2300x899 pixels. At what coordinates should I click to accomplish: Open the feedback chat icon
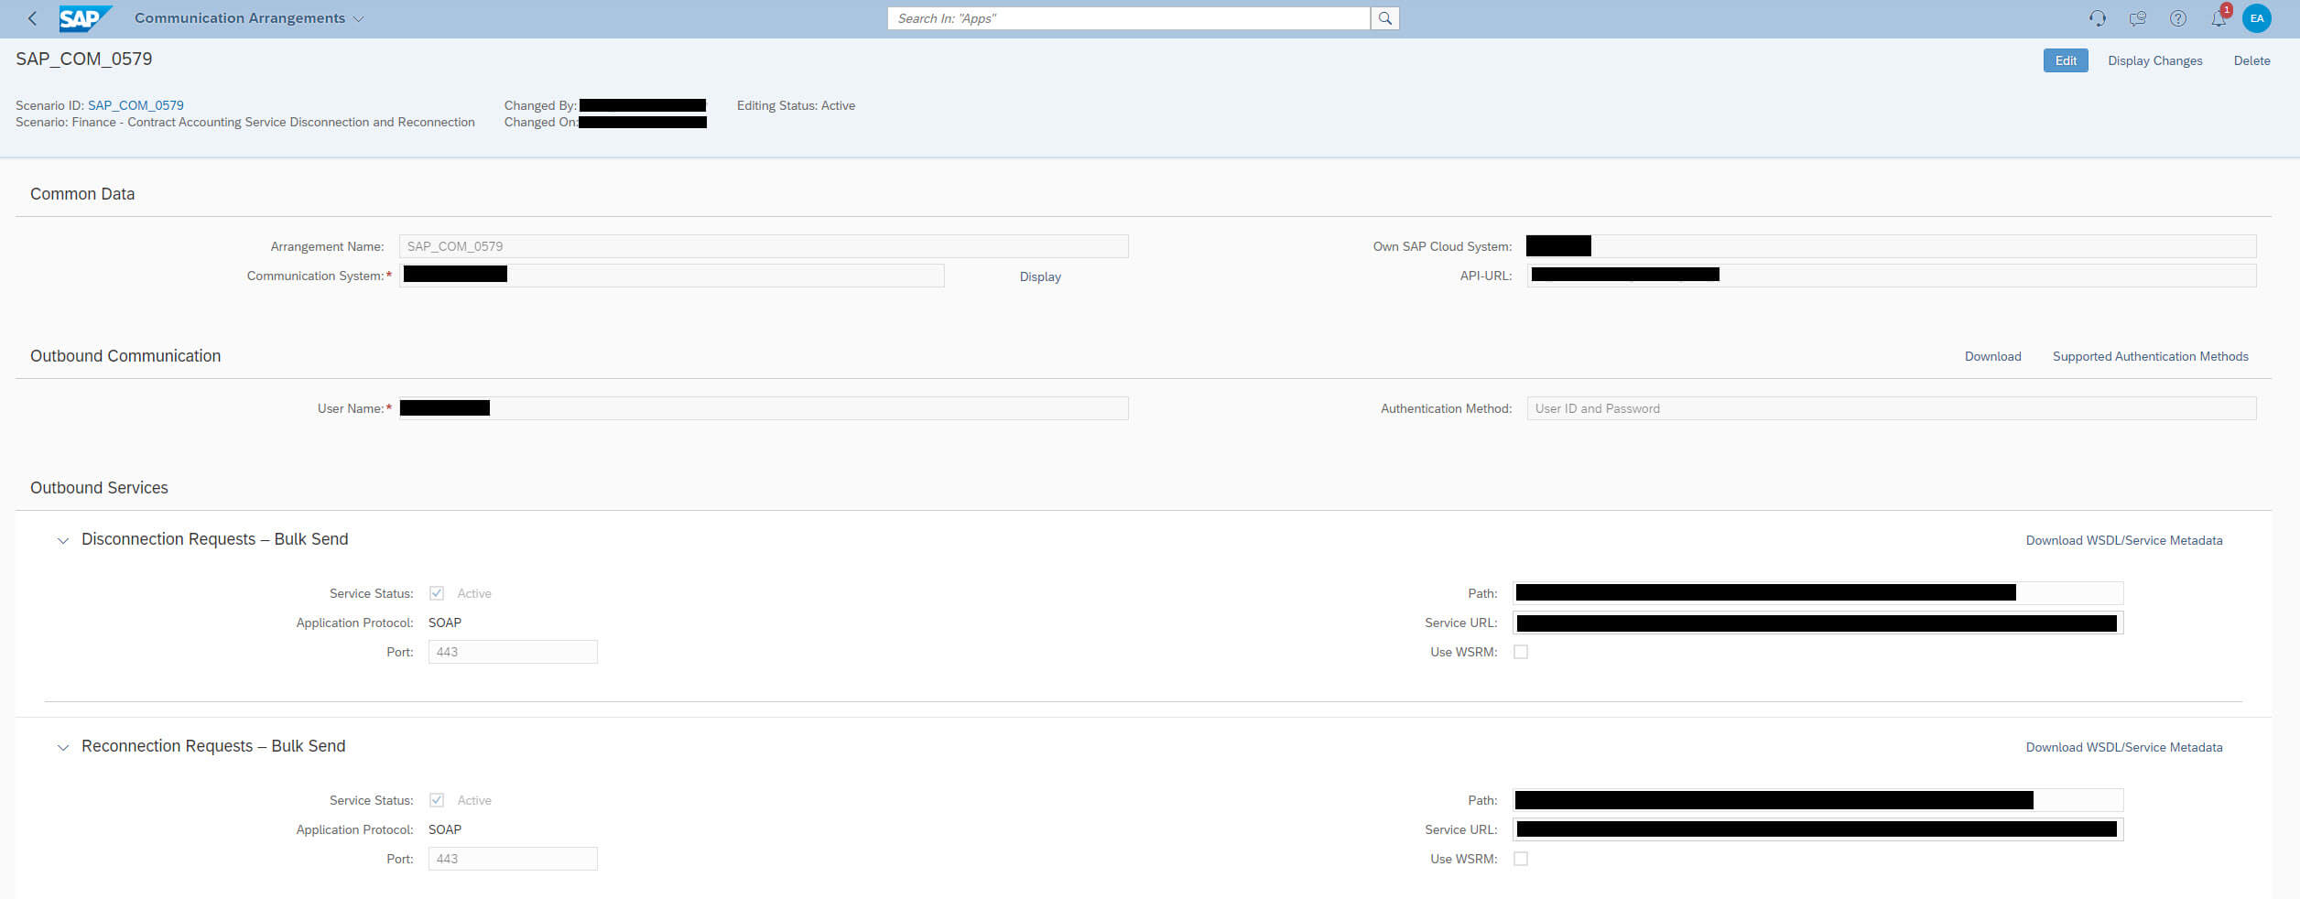pos(2137,18)
